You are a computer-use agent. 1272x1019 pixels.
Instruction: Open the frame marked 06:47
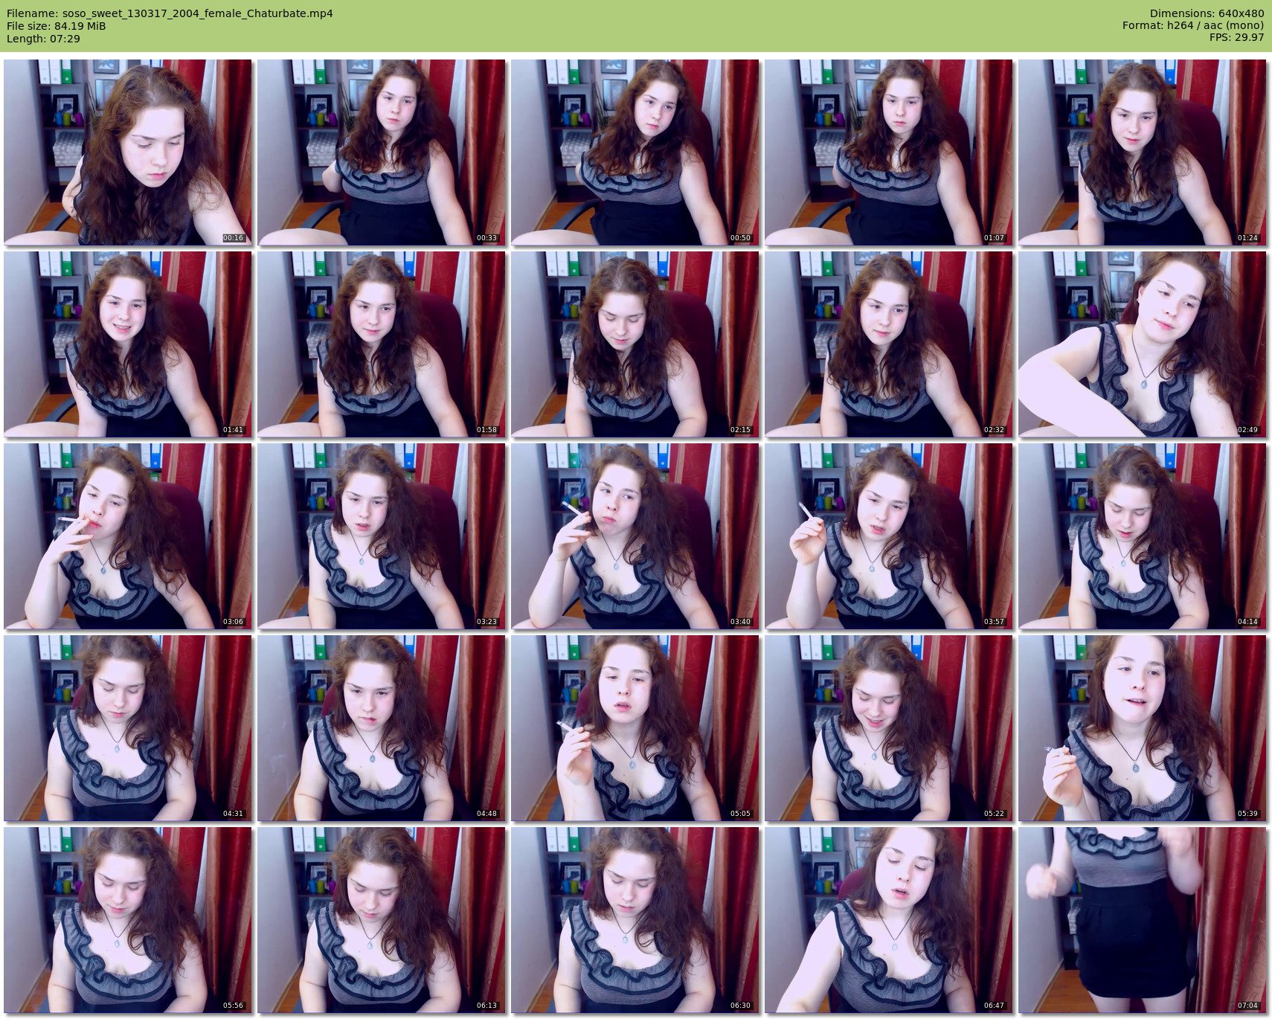(x=888, y=920)
